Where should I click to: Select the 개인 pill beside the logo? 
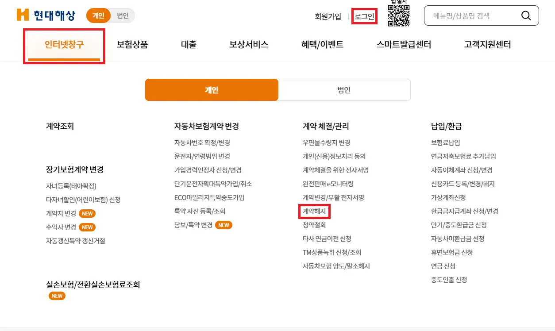(x=98, y=15)
